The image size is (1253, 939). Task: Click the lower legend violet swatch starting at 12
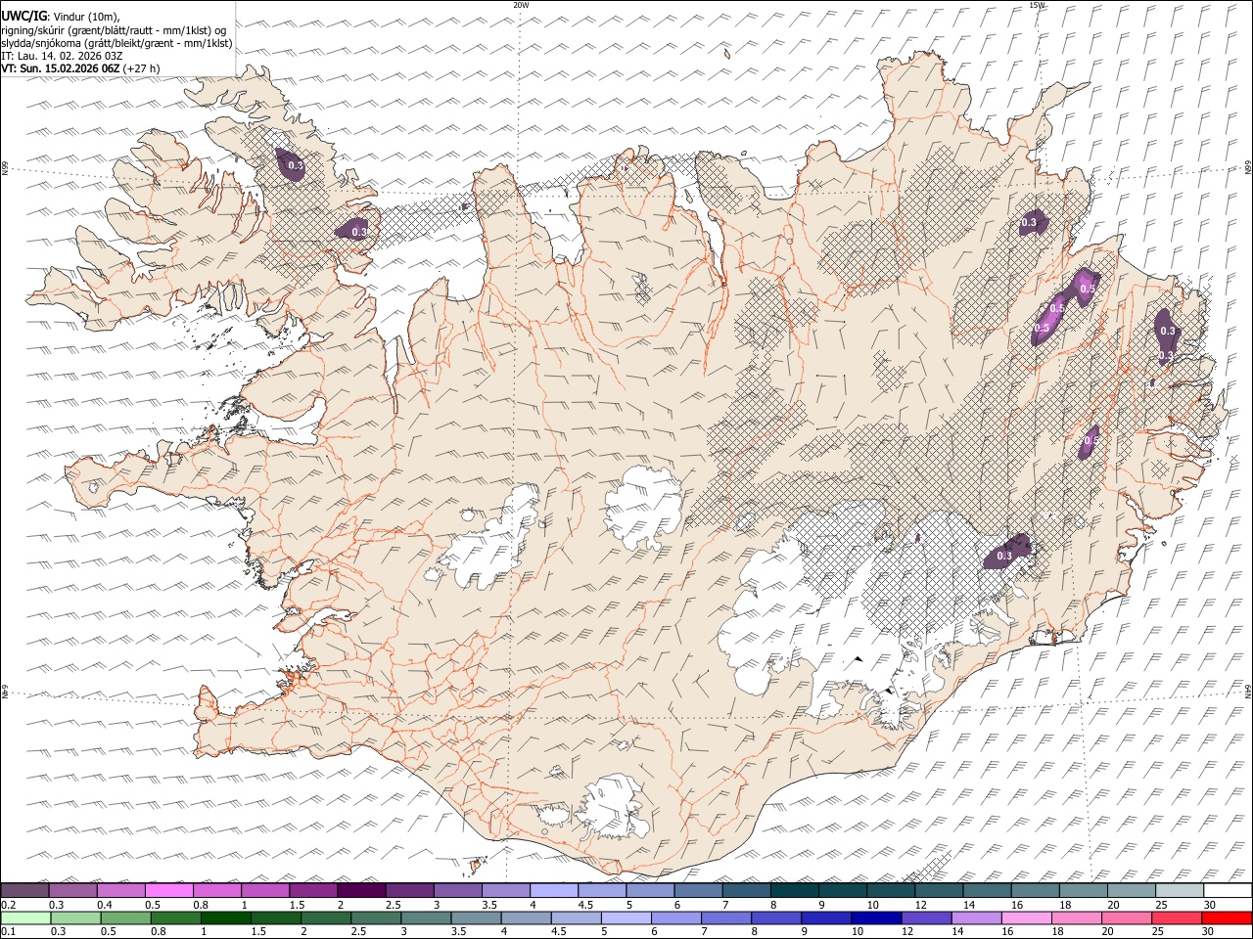tap(926, 917)
